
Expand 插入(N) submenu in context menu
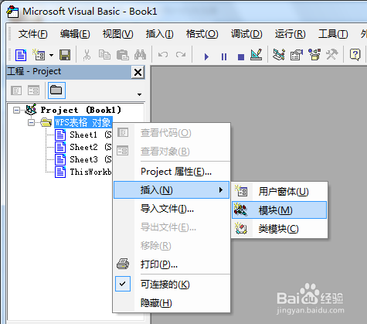pyautogui.click(x=172, y=190)
